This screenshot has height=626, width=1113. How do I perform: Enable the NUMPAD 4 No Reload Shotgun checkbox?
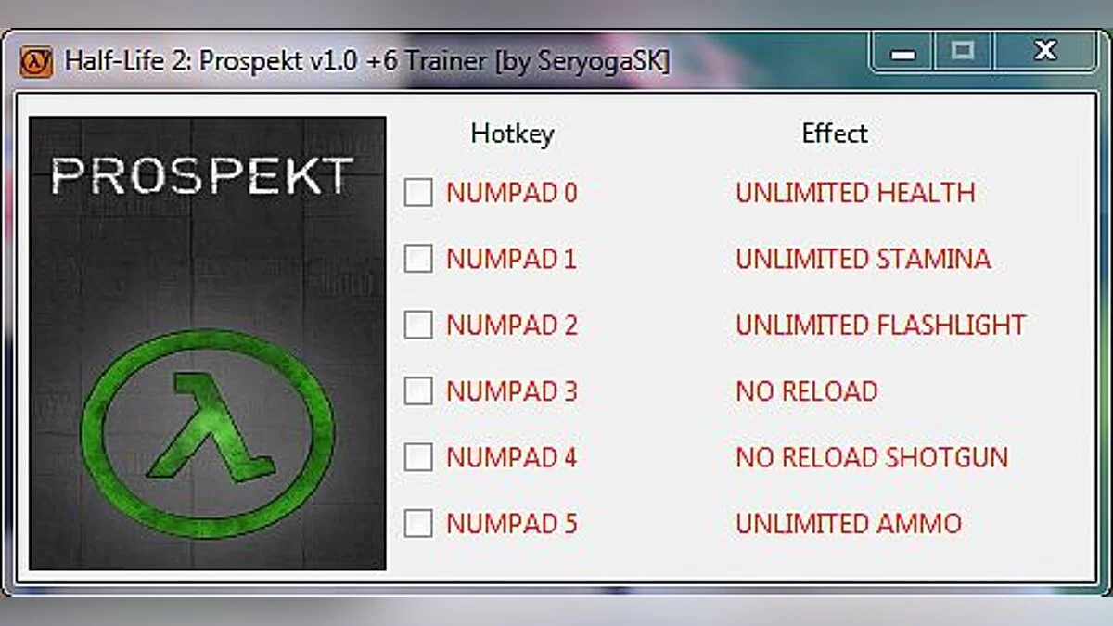click(x=418, y=457)
